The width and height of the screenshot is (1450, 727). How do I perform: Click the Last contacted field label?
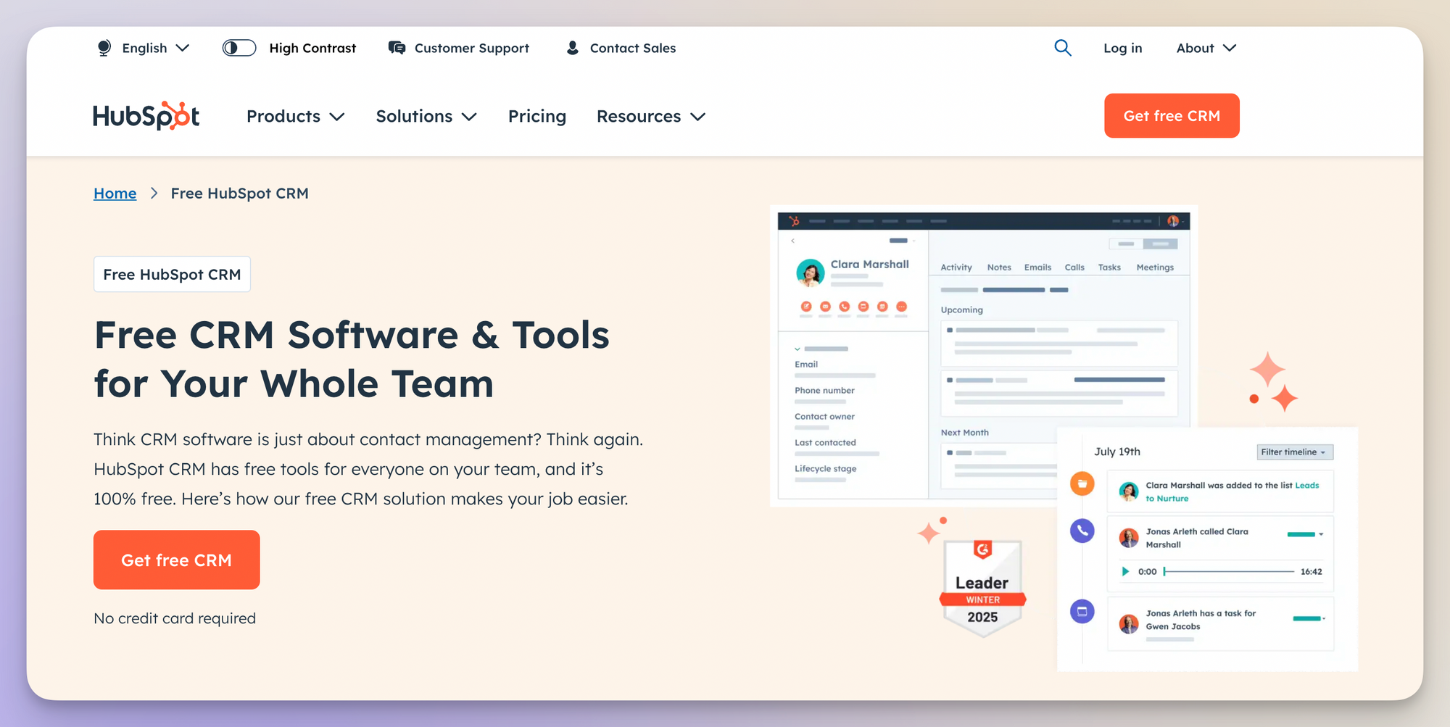click(825, 443)
